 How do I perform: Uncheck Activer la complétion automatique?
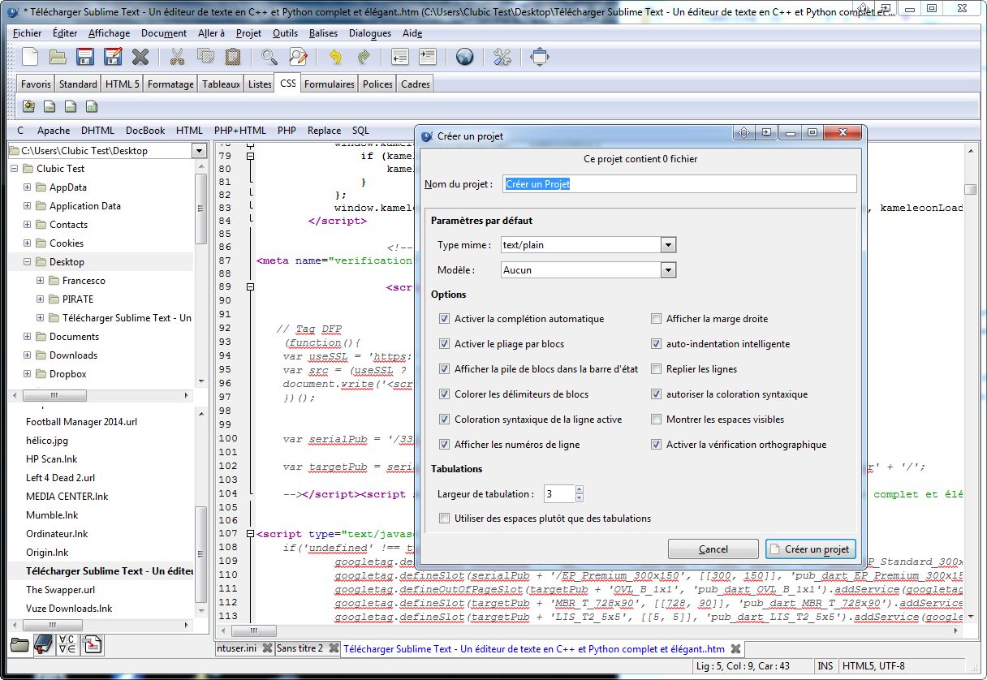444,319
